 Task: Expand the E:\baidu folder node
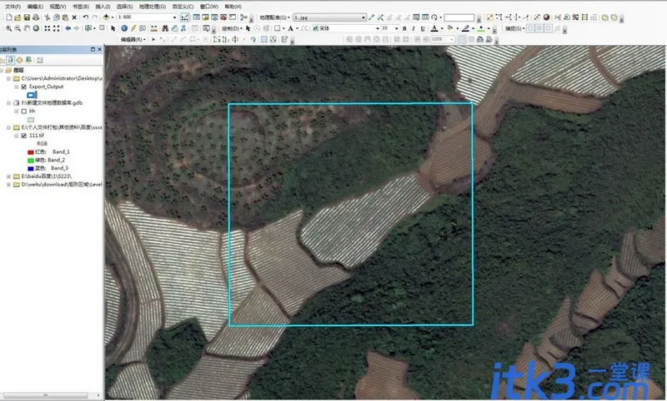tap(9, 176)
